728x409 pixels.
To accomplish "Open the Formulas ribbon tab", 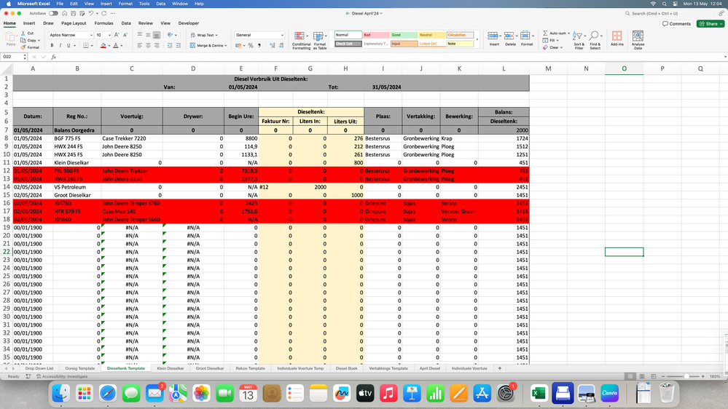I will (103, 23).
